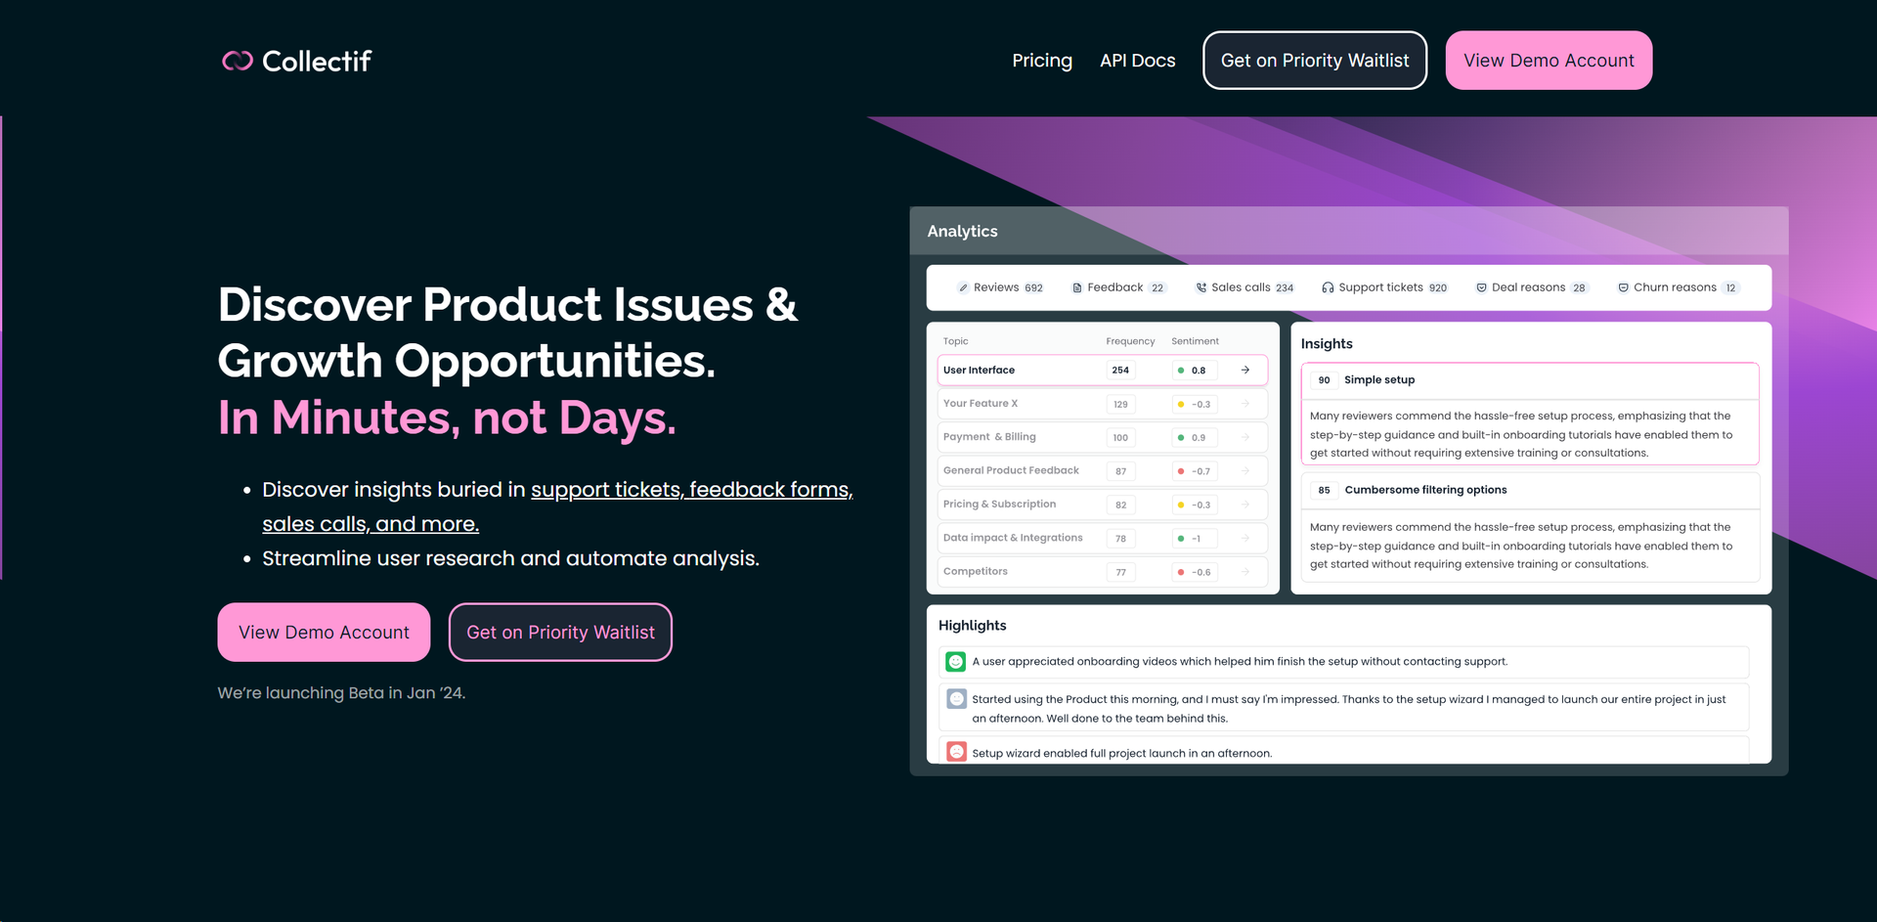Click the headset icon beside Support tickets
This screenshot has height=922, width=1877.
1328,288
